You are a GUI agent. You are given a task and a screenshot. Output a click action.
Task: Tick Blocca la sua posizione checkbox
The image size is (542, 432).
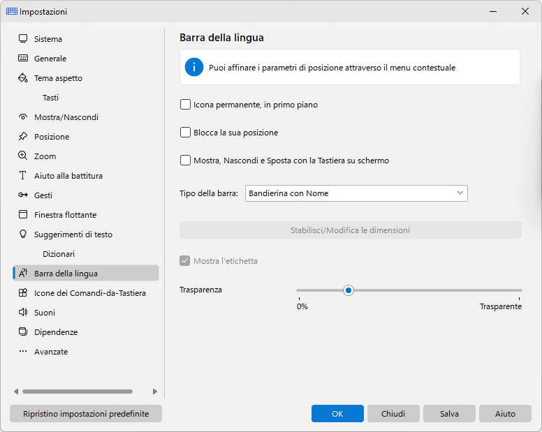click(x=185, y=133)
